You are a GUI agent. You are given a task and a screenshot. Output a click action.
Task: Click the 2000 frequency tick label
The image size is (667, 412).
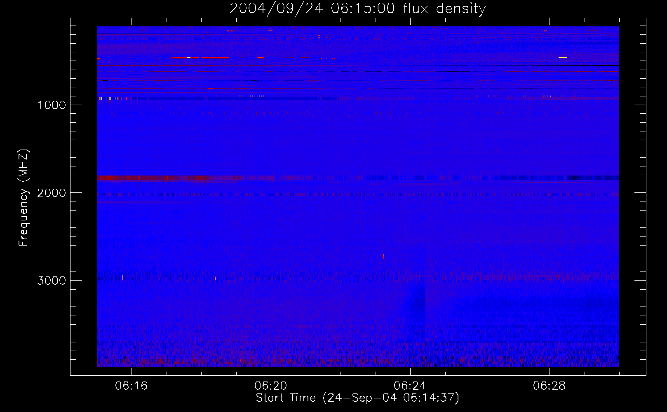pos(52,193)
